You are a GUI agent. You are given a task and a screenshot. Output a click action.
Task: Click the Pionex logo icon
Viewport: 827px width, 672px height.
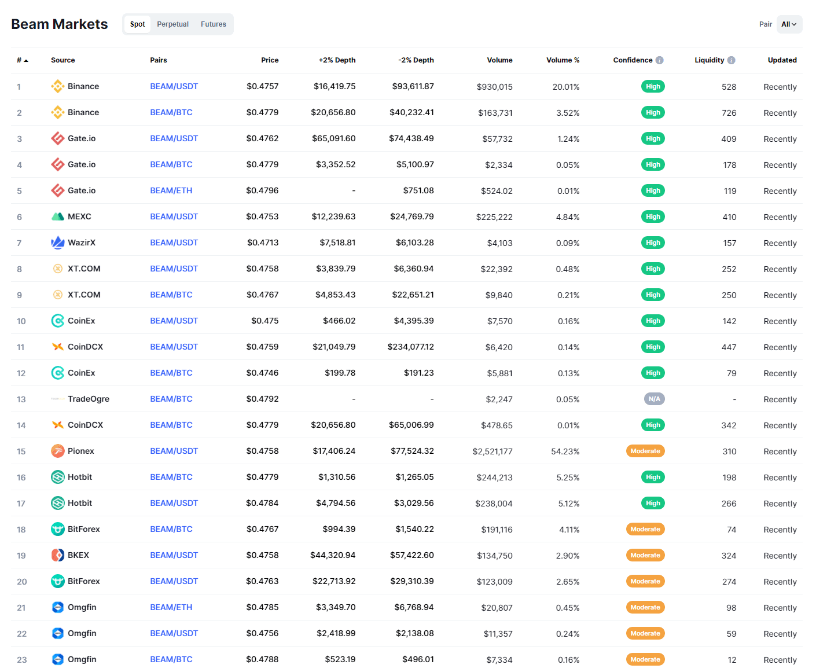[x=57, y=451]
